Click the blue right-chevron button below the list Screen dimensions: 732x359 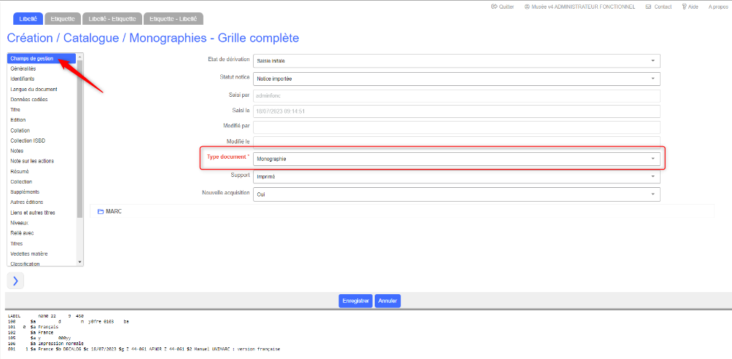(x=16, y=280)
